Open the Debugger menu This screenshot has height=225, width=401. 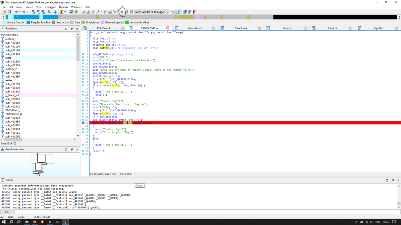tap(50, 7)
